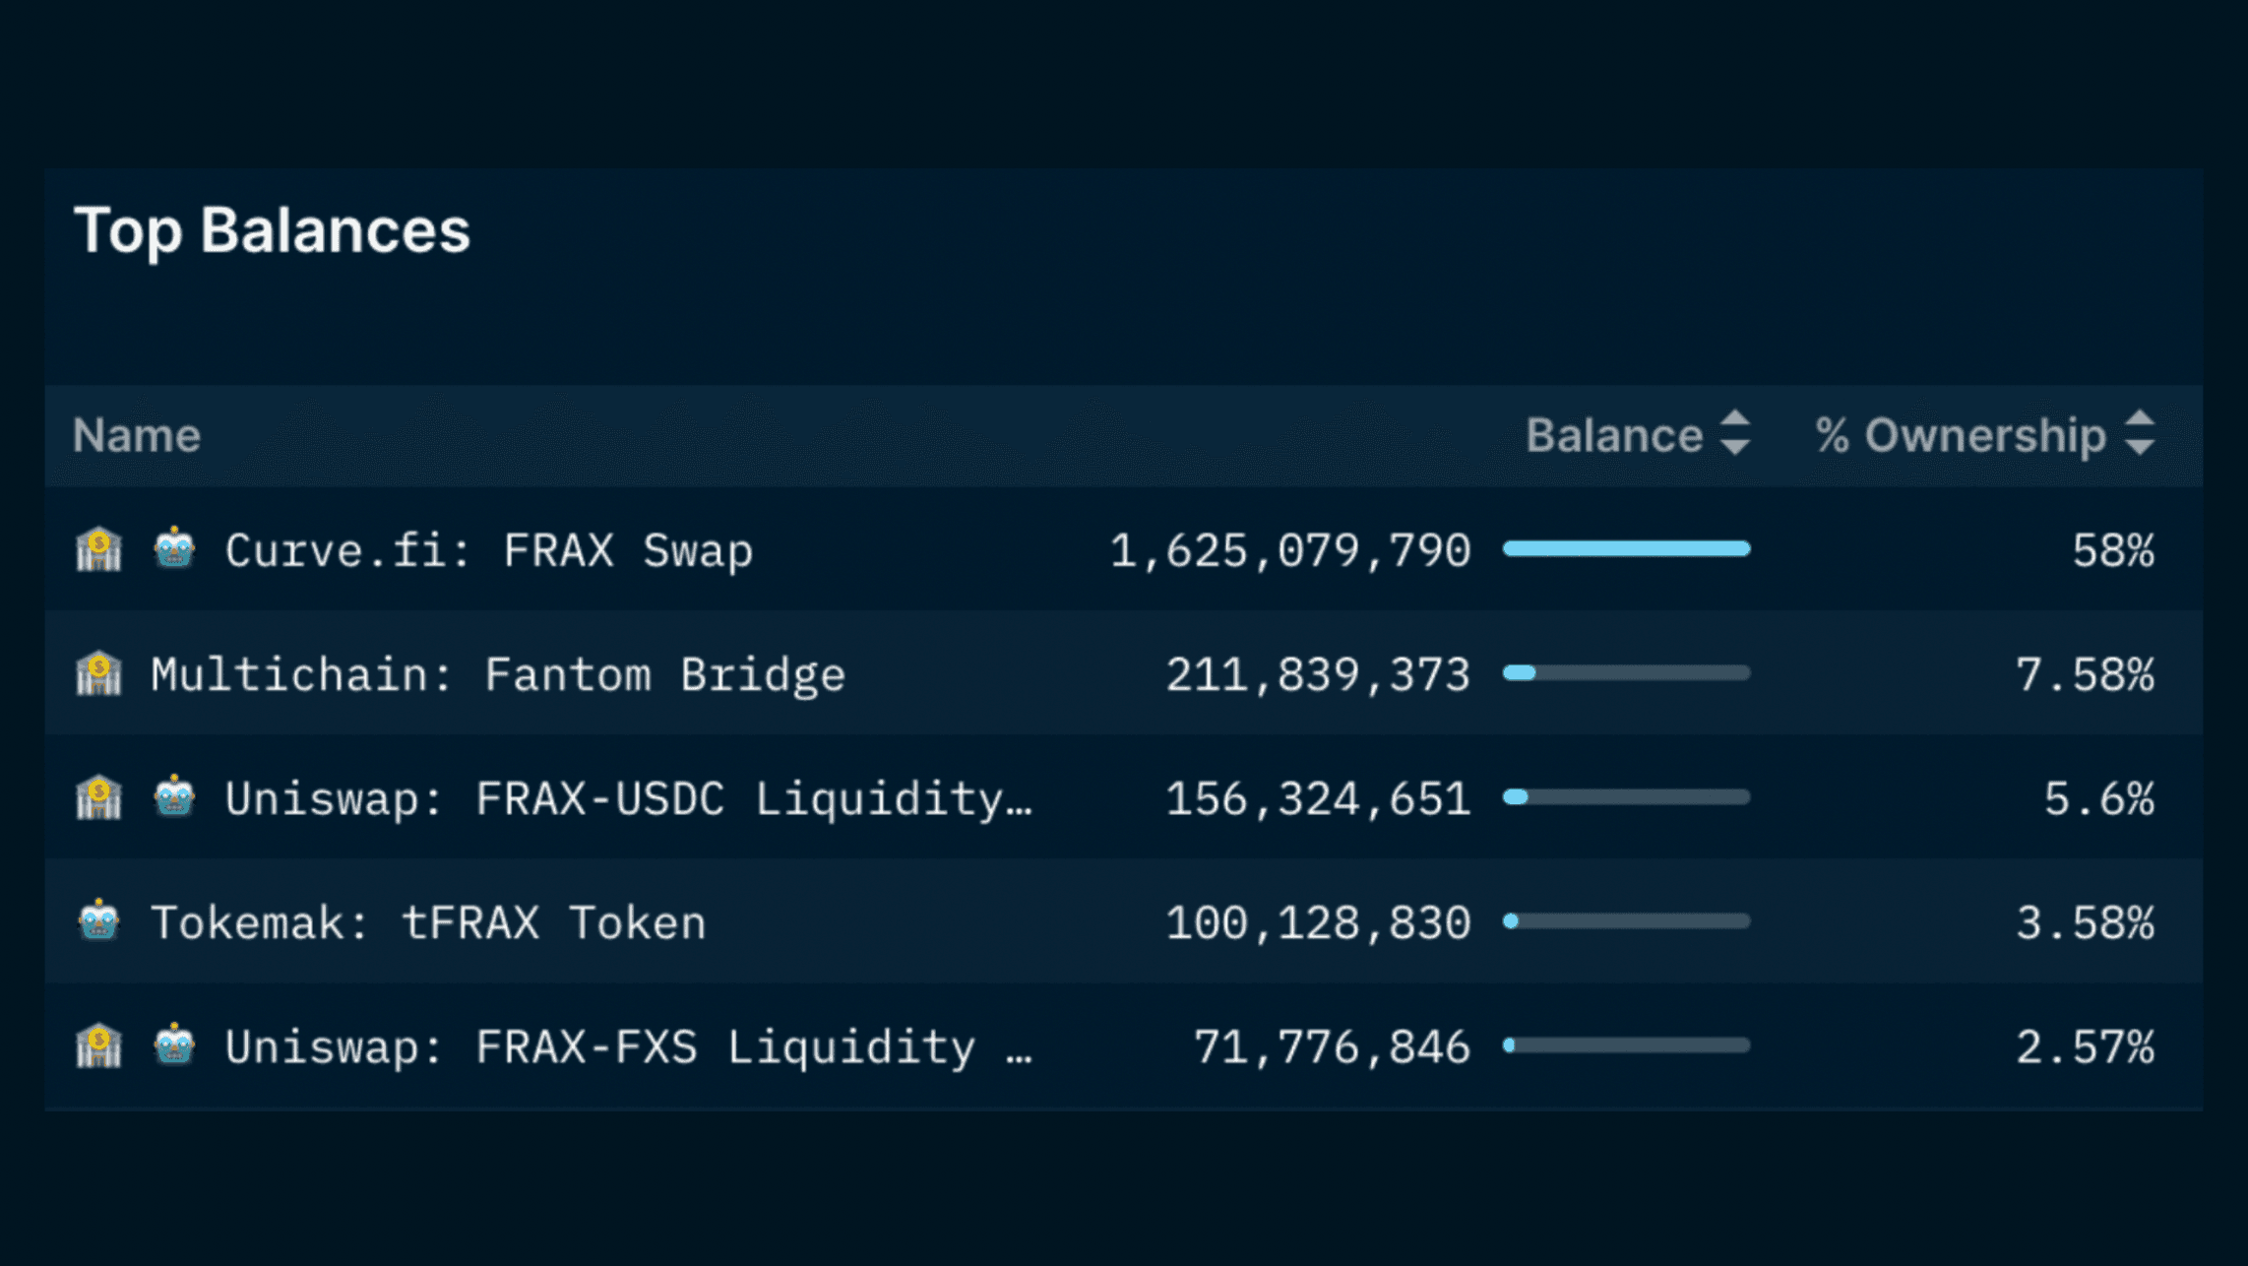Screen dimensions: 2248x1266
Task: Click the 7.58% ownership value
Action: [x=2086, y=675]
